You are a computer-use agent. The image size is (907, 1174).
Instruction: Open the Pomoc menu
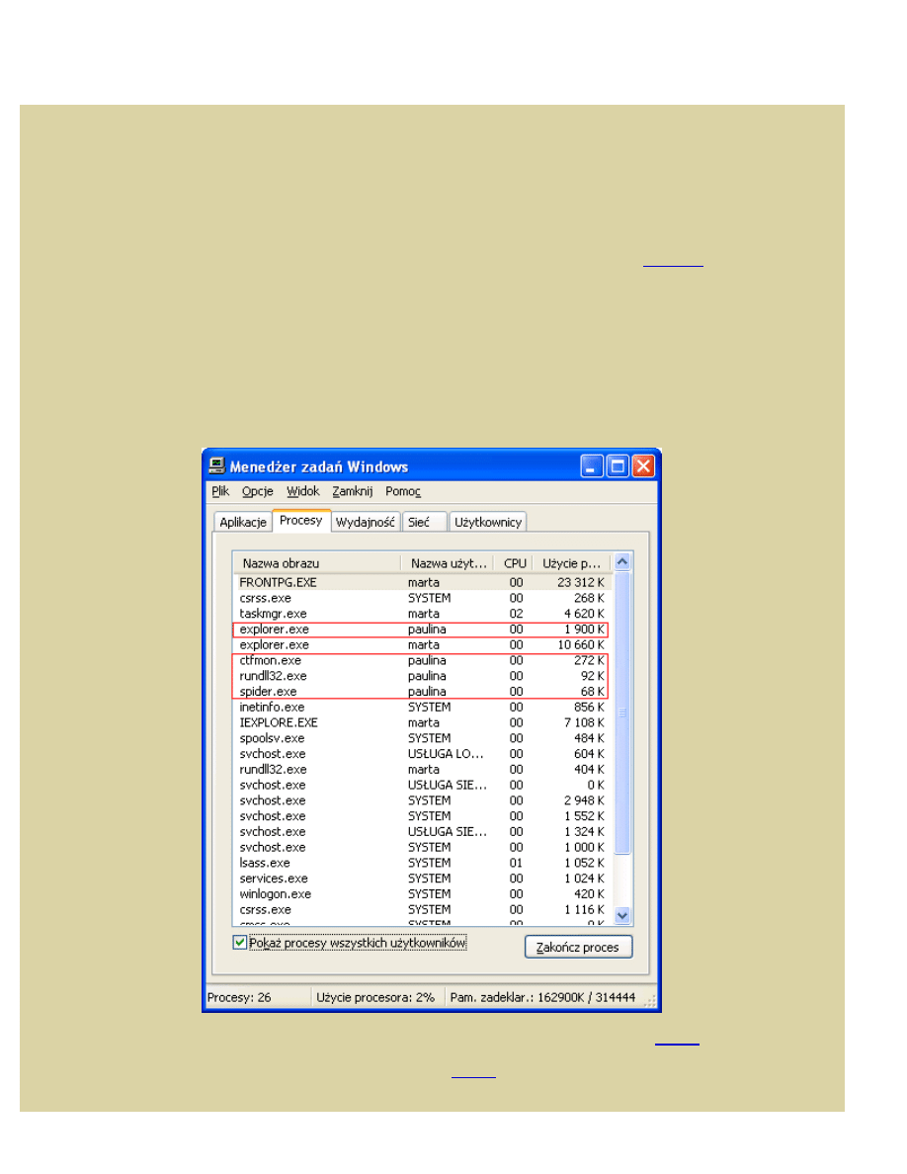click(x=402, y=492)
